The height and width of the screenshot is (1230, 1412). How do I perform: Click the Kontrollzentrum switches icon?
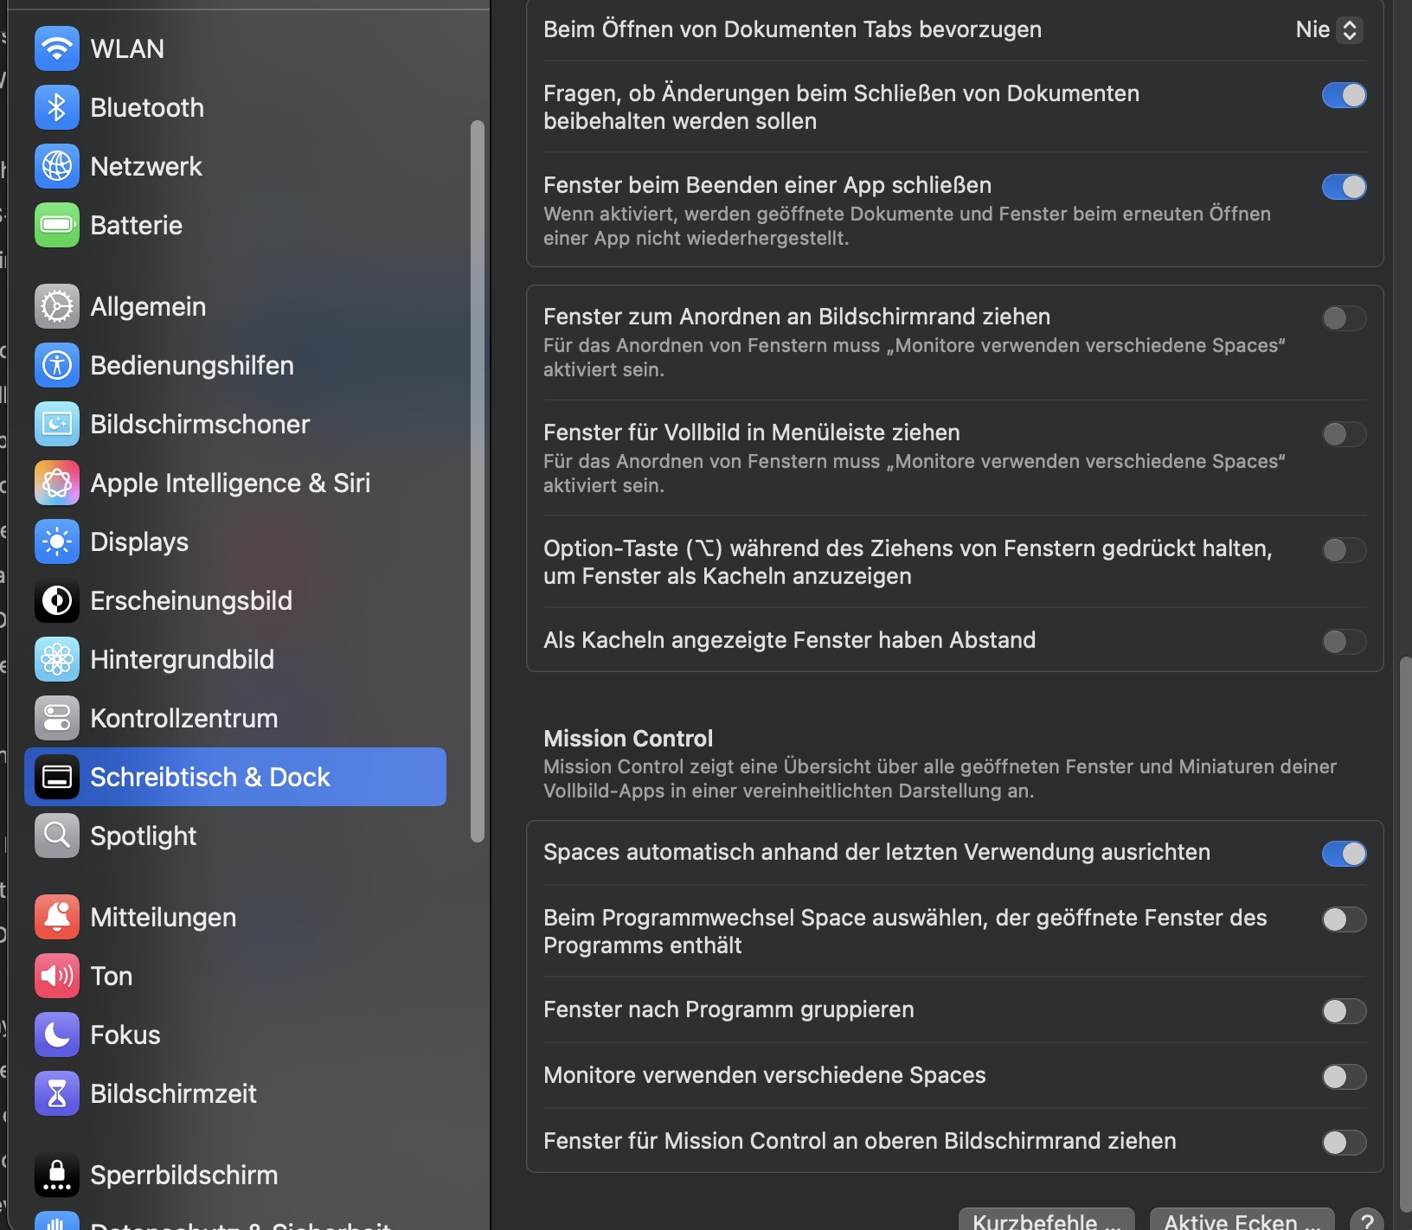point(57,718)
